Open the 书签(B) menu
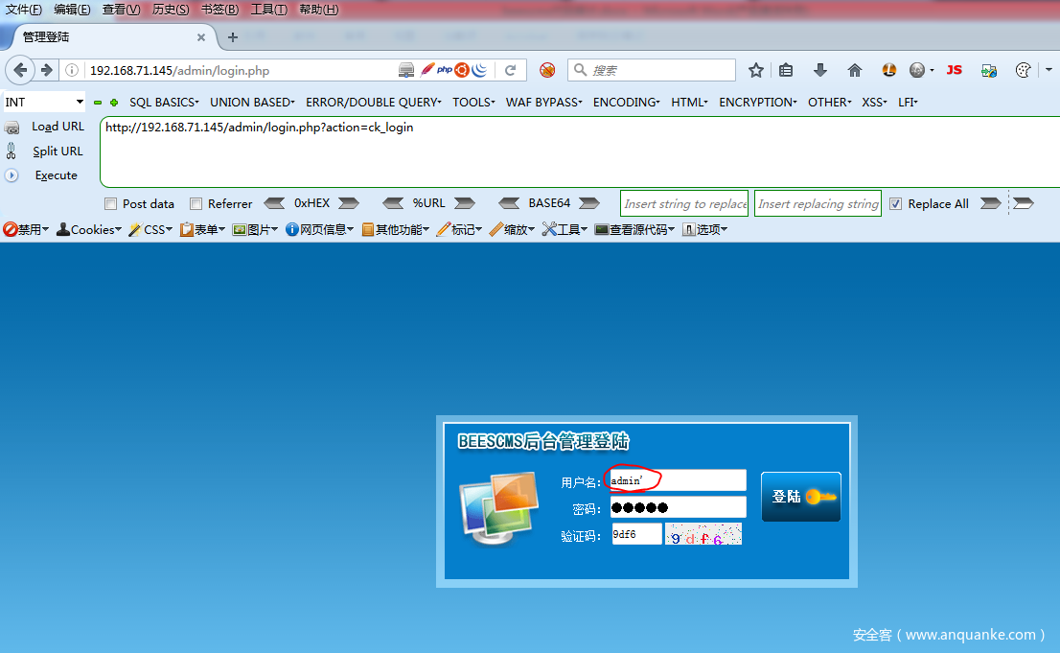 (219, 10)
